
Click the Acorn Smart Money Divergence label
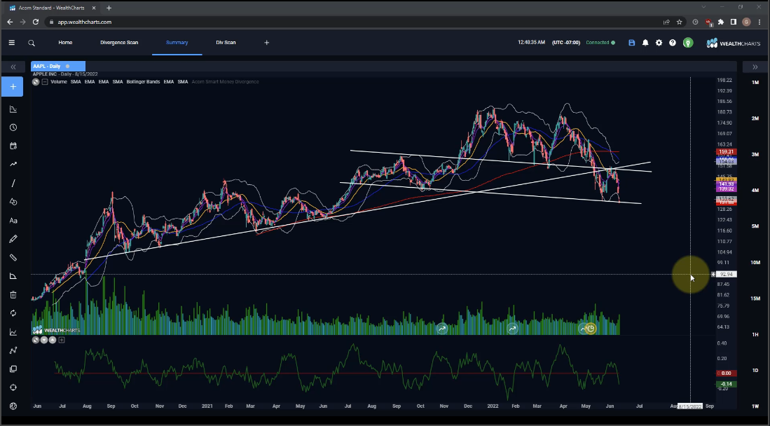[225, 81]
